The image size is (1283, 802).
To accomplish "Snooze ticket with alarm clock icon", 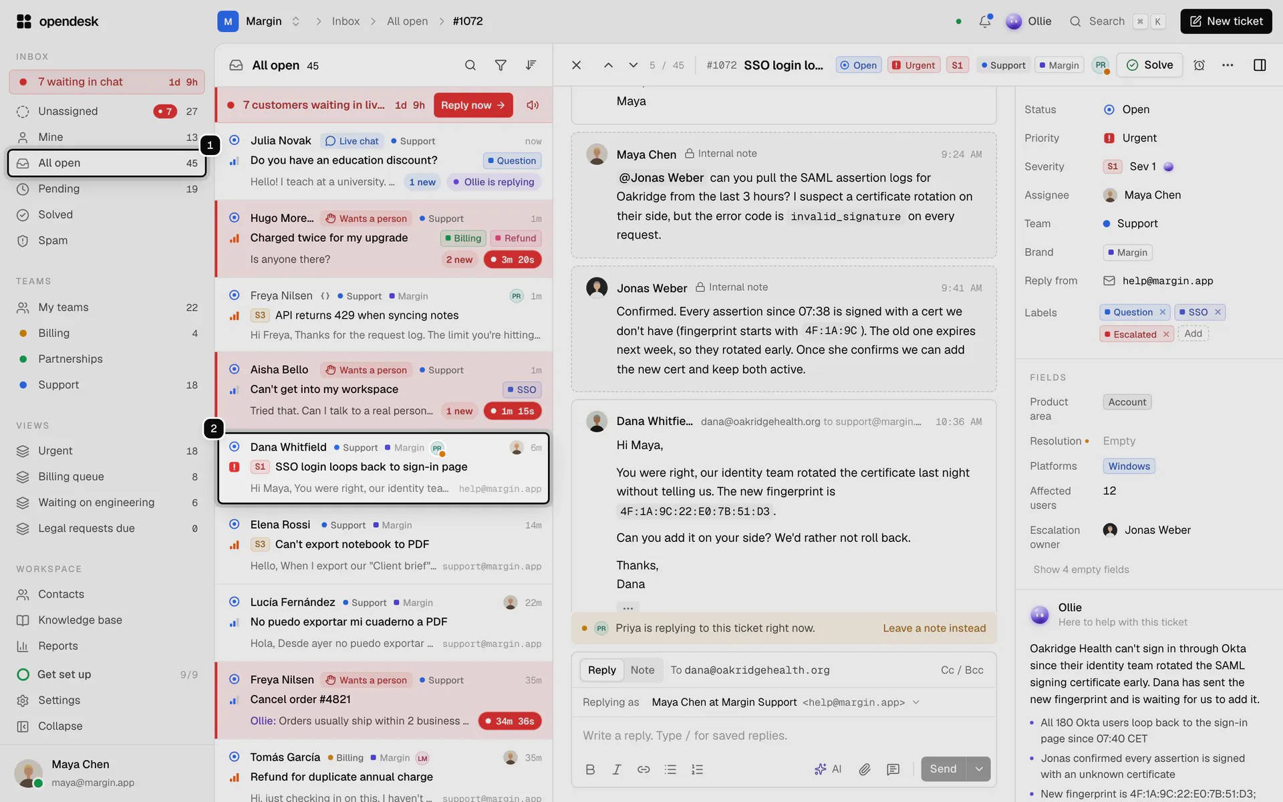I will (x=1199, y=65).
